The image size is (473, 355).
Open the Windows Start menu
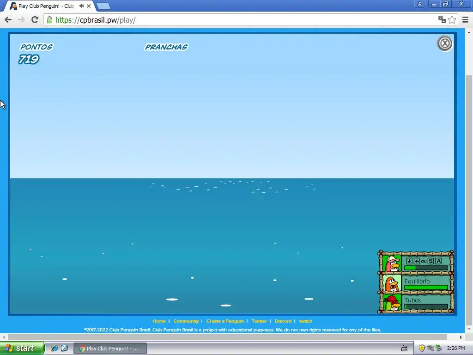pyautogui.click(x=22, y=348)
